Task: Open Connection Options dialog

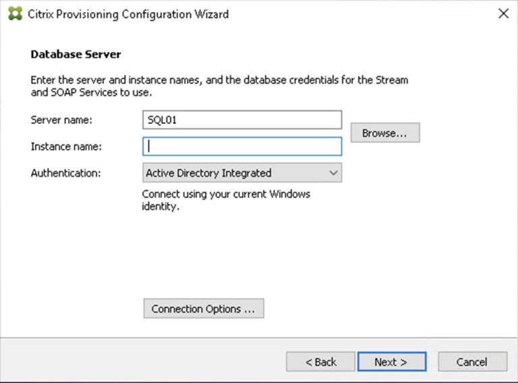Action: (x=204, y=309)
